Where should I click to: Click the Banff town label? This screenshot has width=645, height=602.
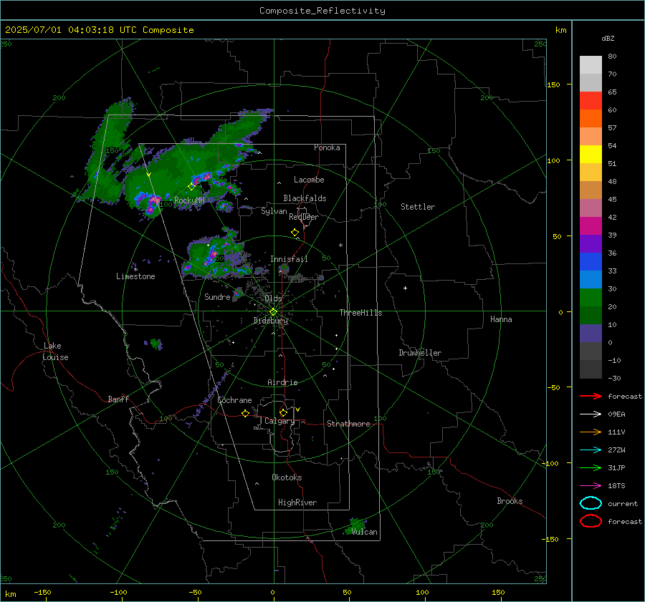[118, 399]
